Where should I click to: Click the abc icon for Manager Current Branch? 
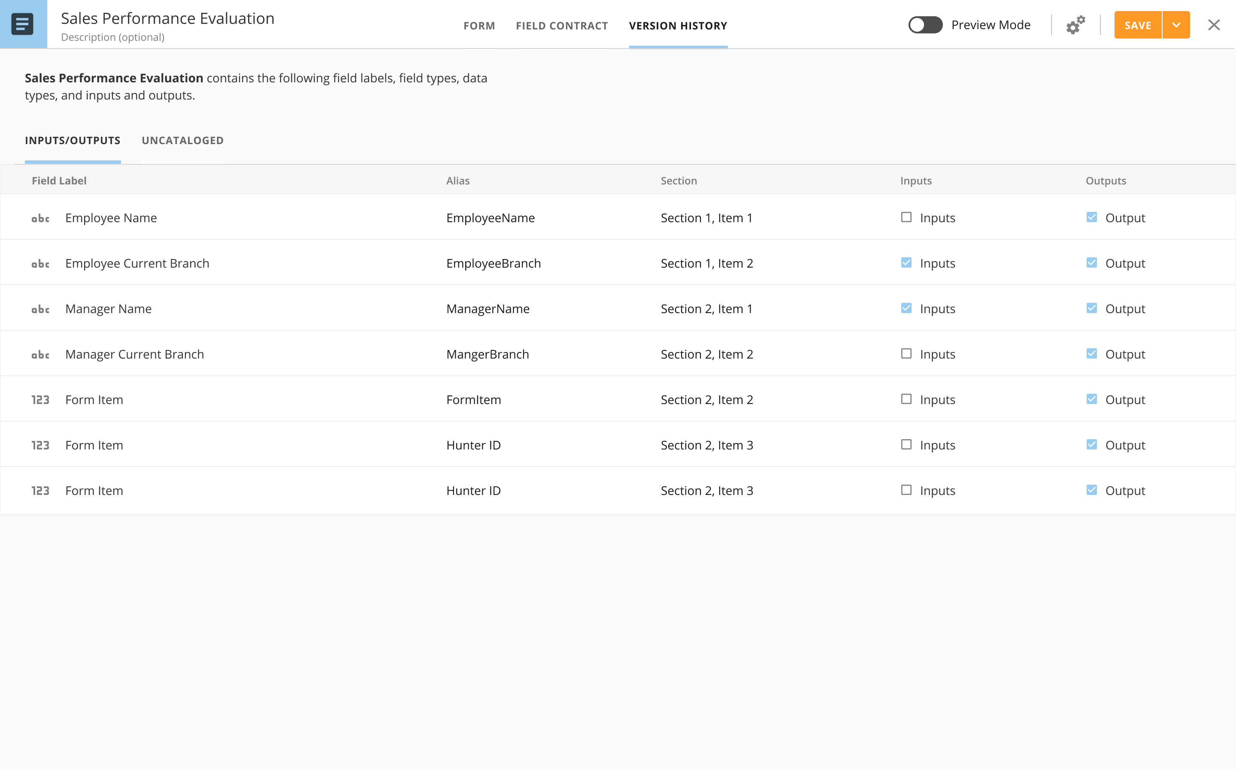40,354
